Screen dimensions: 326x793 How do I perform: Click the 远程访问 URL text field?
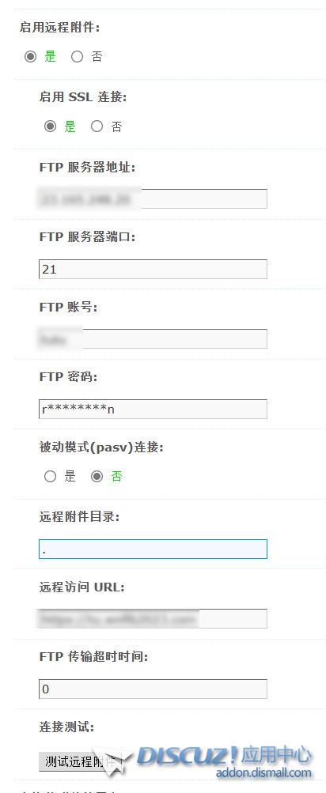pyautogui.click(x=153, y=618)
